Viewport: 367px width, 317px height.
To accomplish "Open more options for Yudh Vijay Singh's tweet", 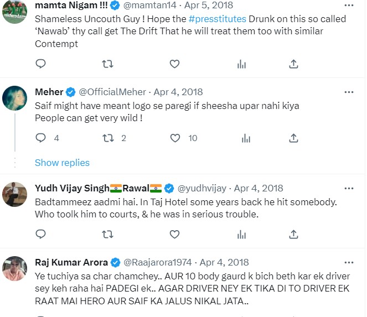I will tap(349, 188).
